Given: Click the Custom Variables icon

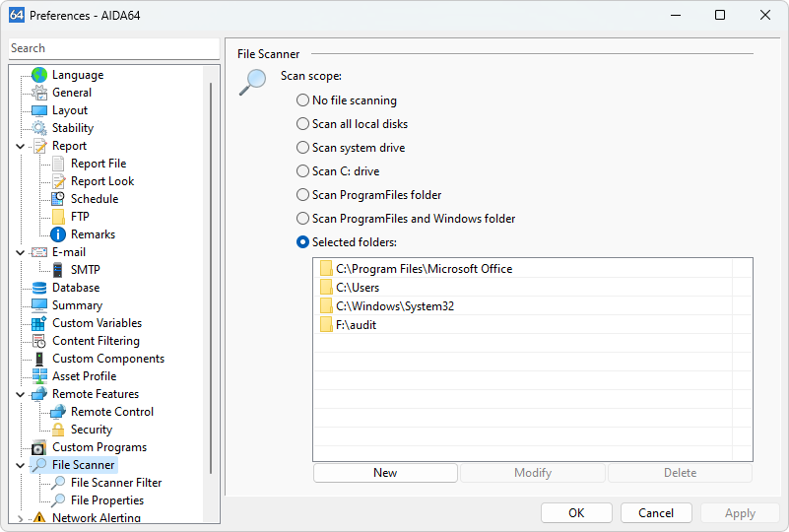Looking at the screenshot, I should coord(39,323).
